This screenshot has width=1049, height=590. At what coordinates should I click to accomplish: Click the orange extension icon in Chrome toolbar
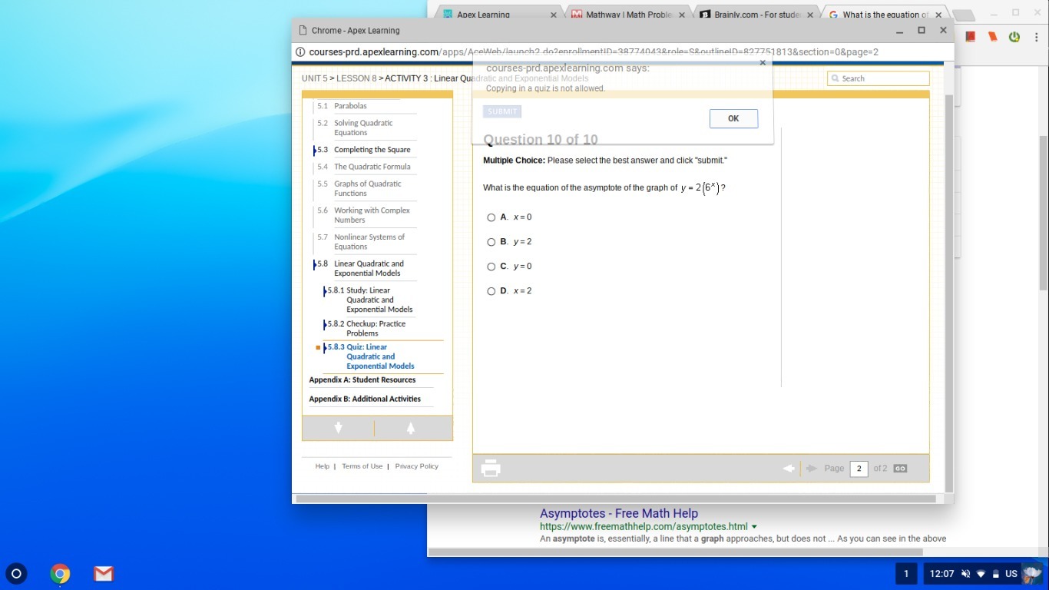993,36
